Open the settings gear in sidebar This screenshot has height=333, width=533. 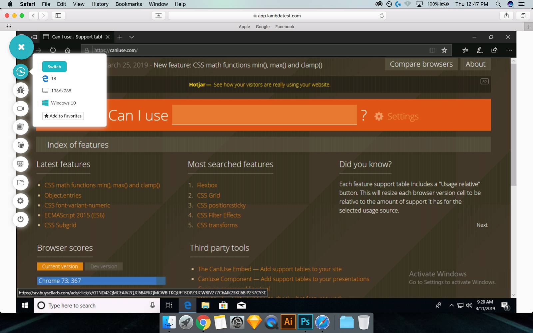pos(21,201)
